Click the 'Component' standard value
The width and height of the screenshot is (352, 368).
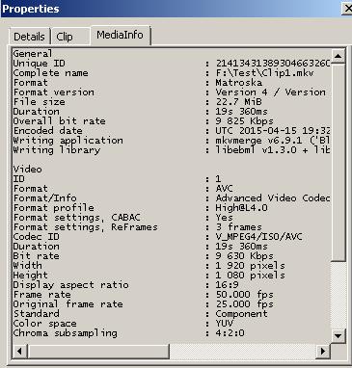241,314
